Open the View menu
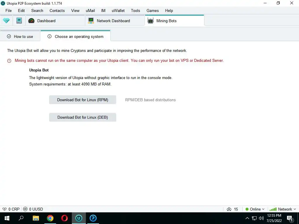Screen dimensions: 299x224 pyautogui.click(x=75, y=11)
